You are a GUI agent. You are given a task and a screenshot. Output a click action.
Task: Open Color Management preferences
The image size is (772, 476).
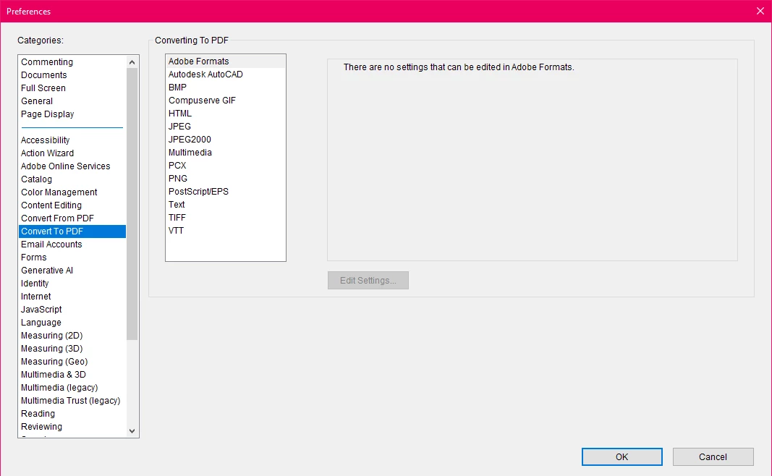72,192
